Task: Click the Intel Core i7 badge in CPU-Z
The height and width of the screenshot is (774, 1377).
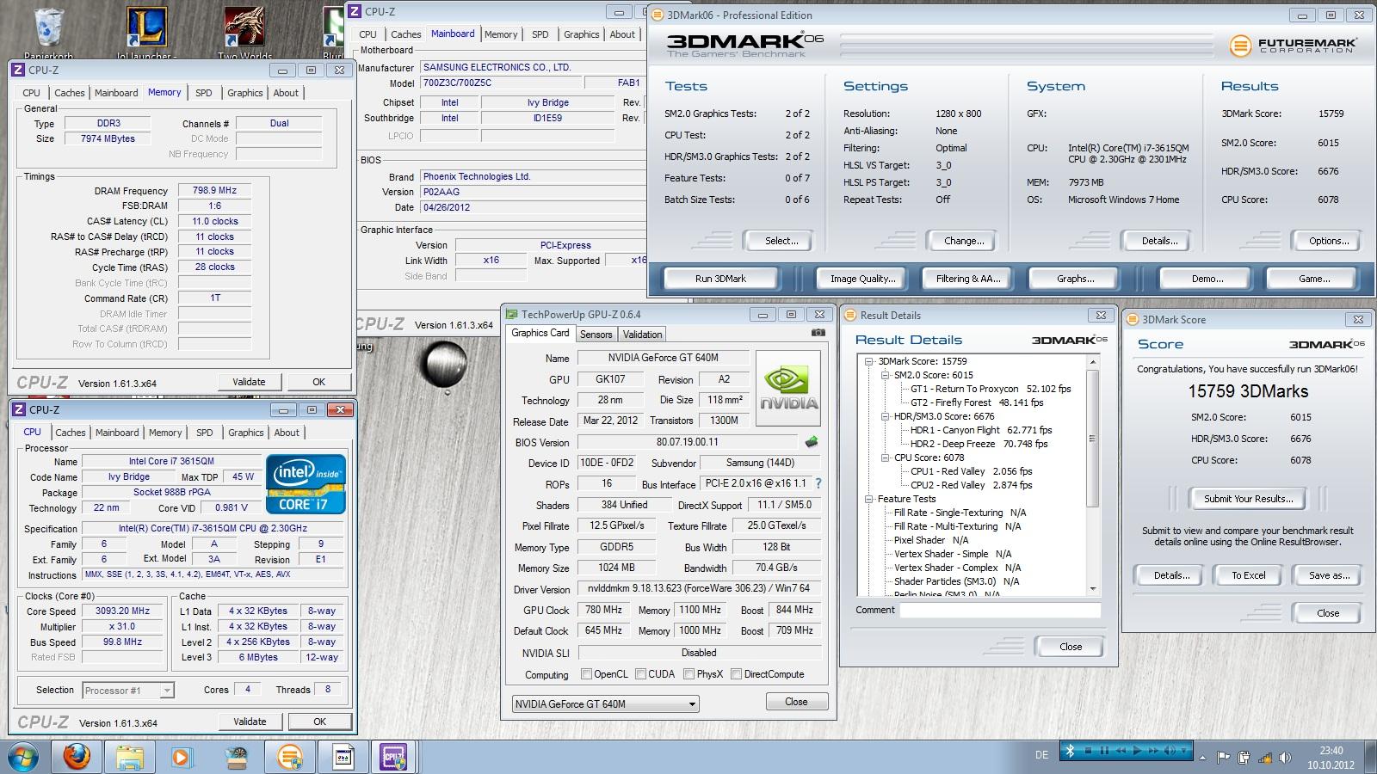Action: click(306, 485)
